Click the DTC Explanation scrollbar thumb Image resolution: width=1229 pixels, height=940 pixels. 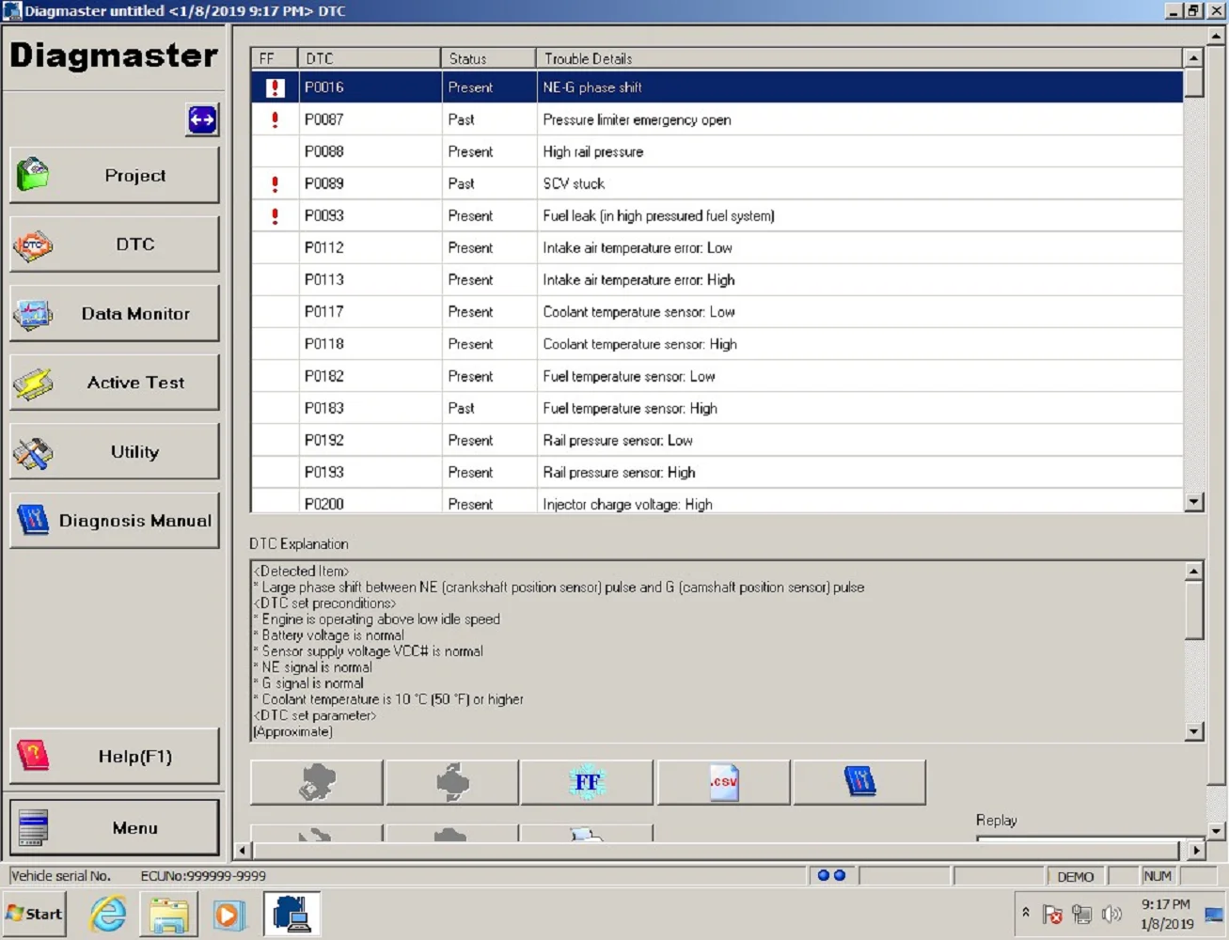click(1194, 610)
